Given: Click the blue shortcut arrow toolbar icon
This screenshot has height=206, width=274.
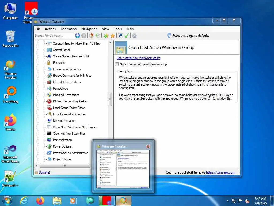Looking at the screenshot, I should coord(120,36).
